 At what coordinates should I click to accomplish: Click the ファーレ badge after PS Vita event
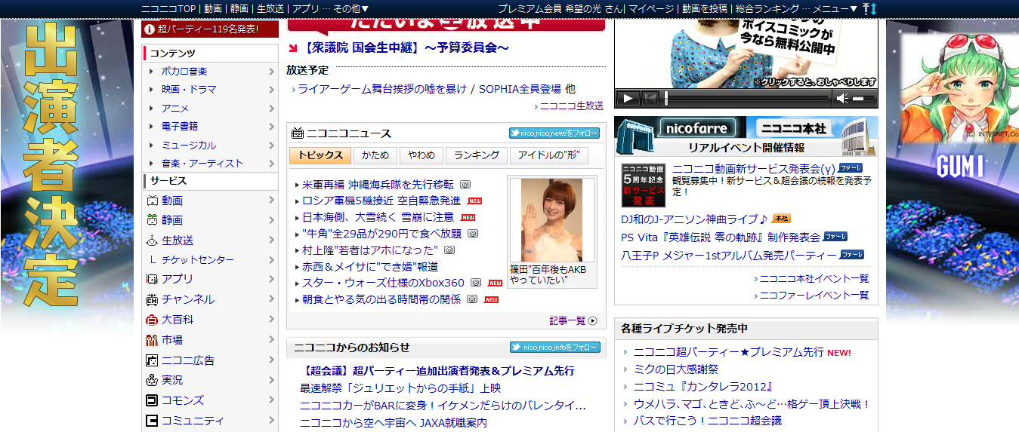pyautogui.click(x=835, y=236)
